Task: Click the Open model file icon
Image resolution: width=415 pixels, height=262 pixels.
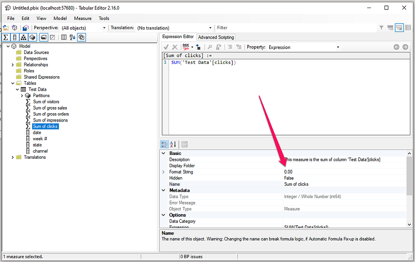Action: 6,28
